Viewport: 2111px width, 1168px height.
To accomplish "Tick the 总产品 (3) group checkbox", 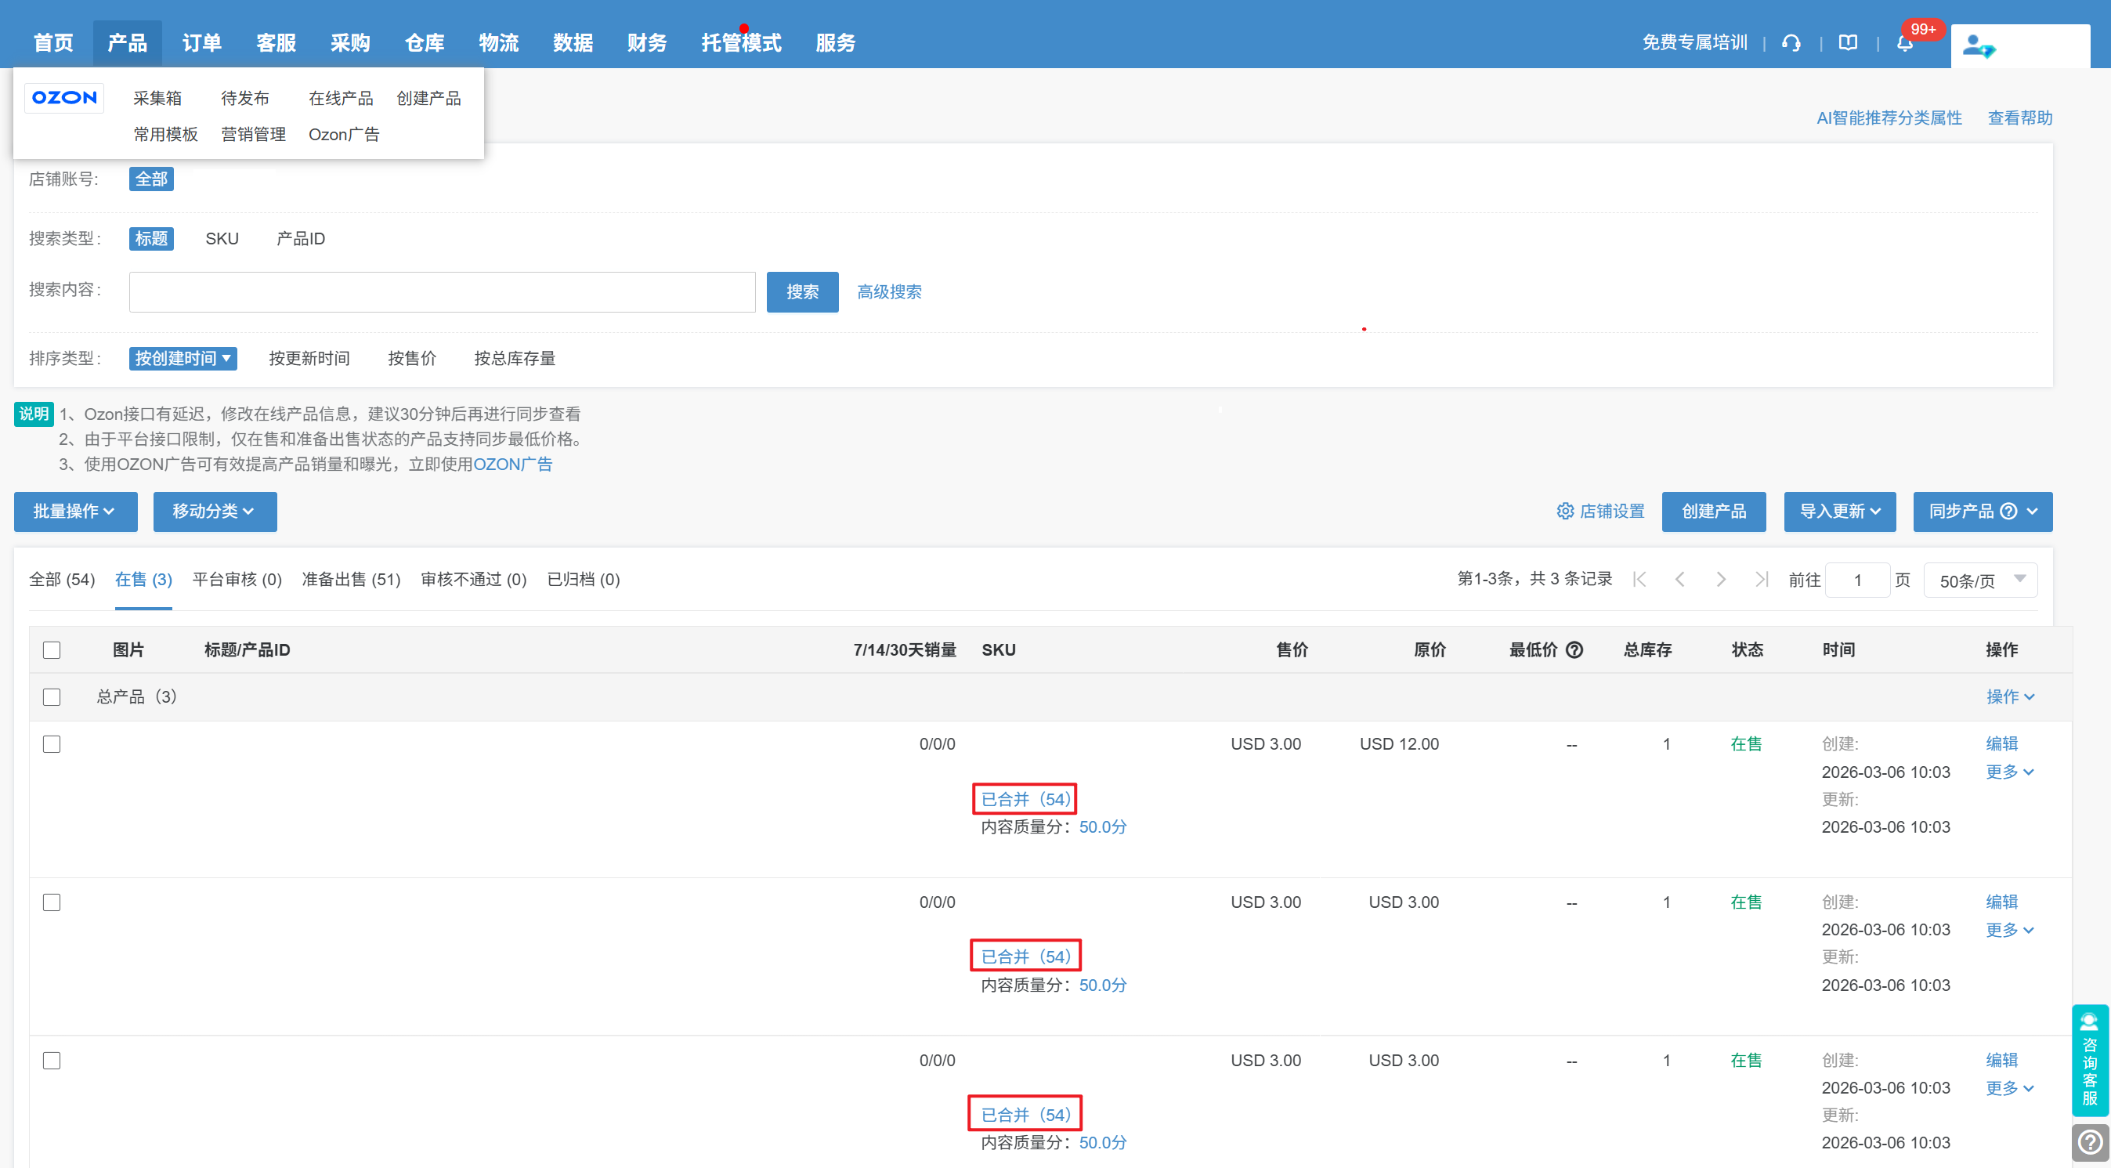I will click(x=52, y=696).
